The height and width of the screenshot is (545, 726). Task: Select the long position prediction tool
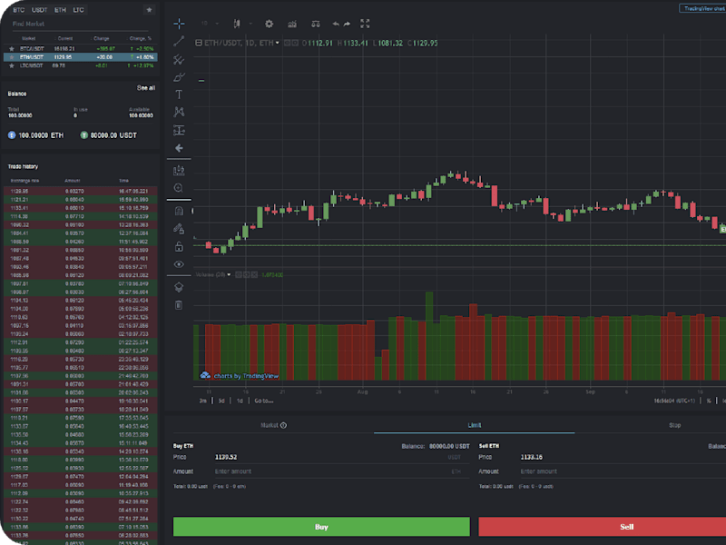(179, 130)
